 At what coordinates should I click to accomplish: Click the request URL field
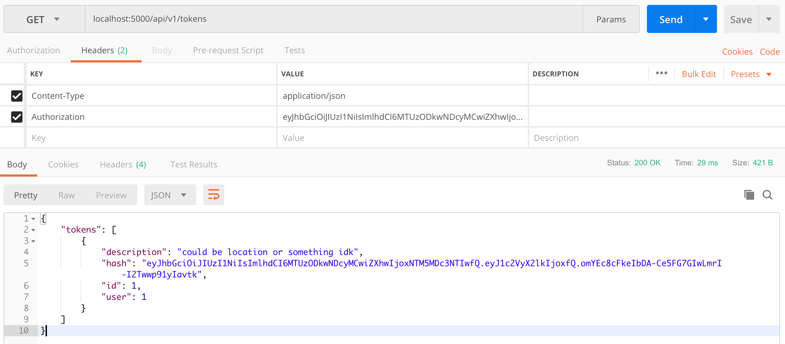point(334,19)
